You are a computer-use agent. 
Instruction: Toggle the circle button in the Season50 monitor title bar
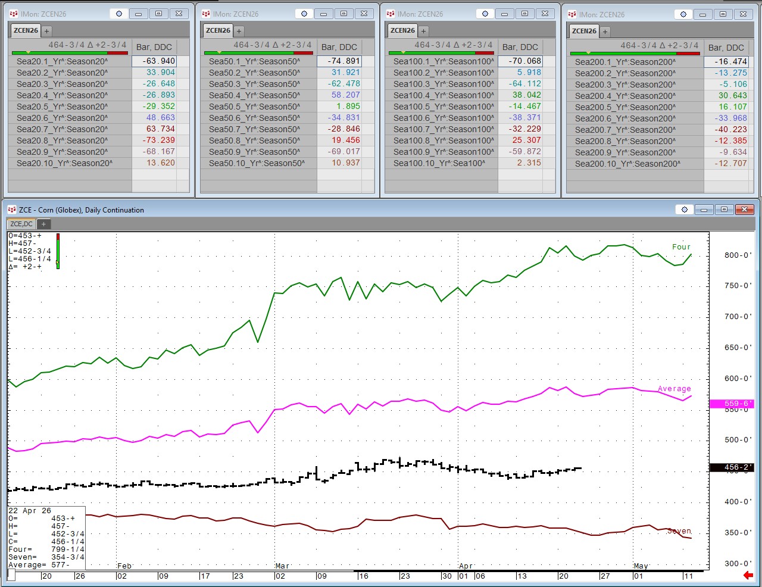coord(304,14)
